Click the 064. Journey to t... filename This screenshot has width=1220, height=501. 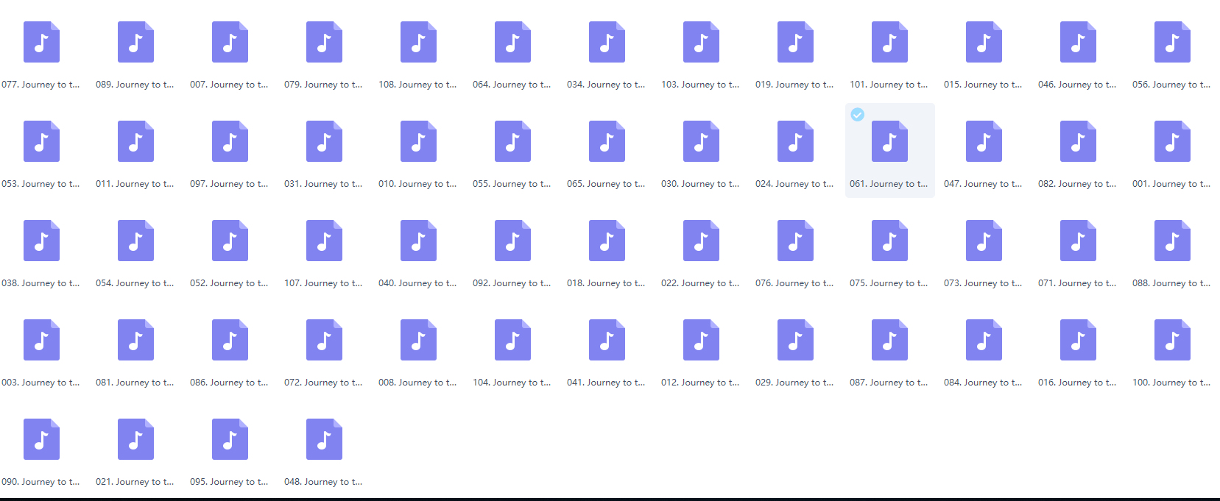[512, 85]
